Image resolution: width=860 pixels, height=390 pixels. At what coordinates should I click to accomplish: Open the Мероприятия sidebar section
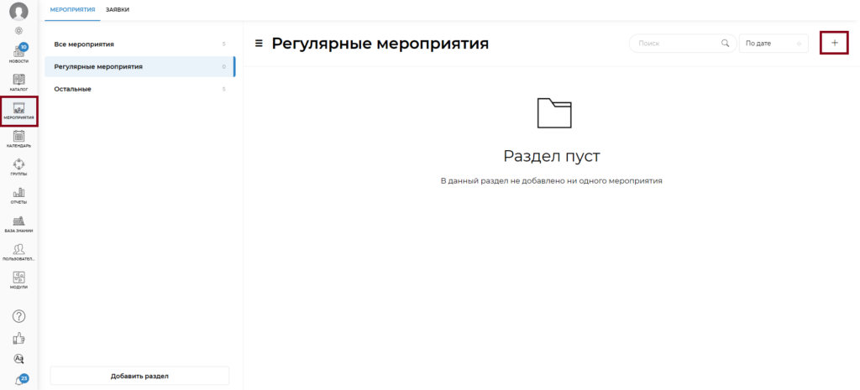point(18,112)
